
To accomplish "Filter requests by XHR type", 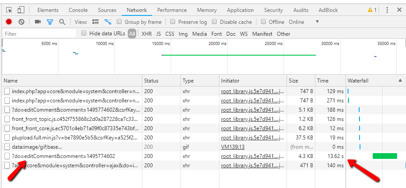I will [x=146, y=34].
